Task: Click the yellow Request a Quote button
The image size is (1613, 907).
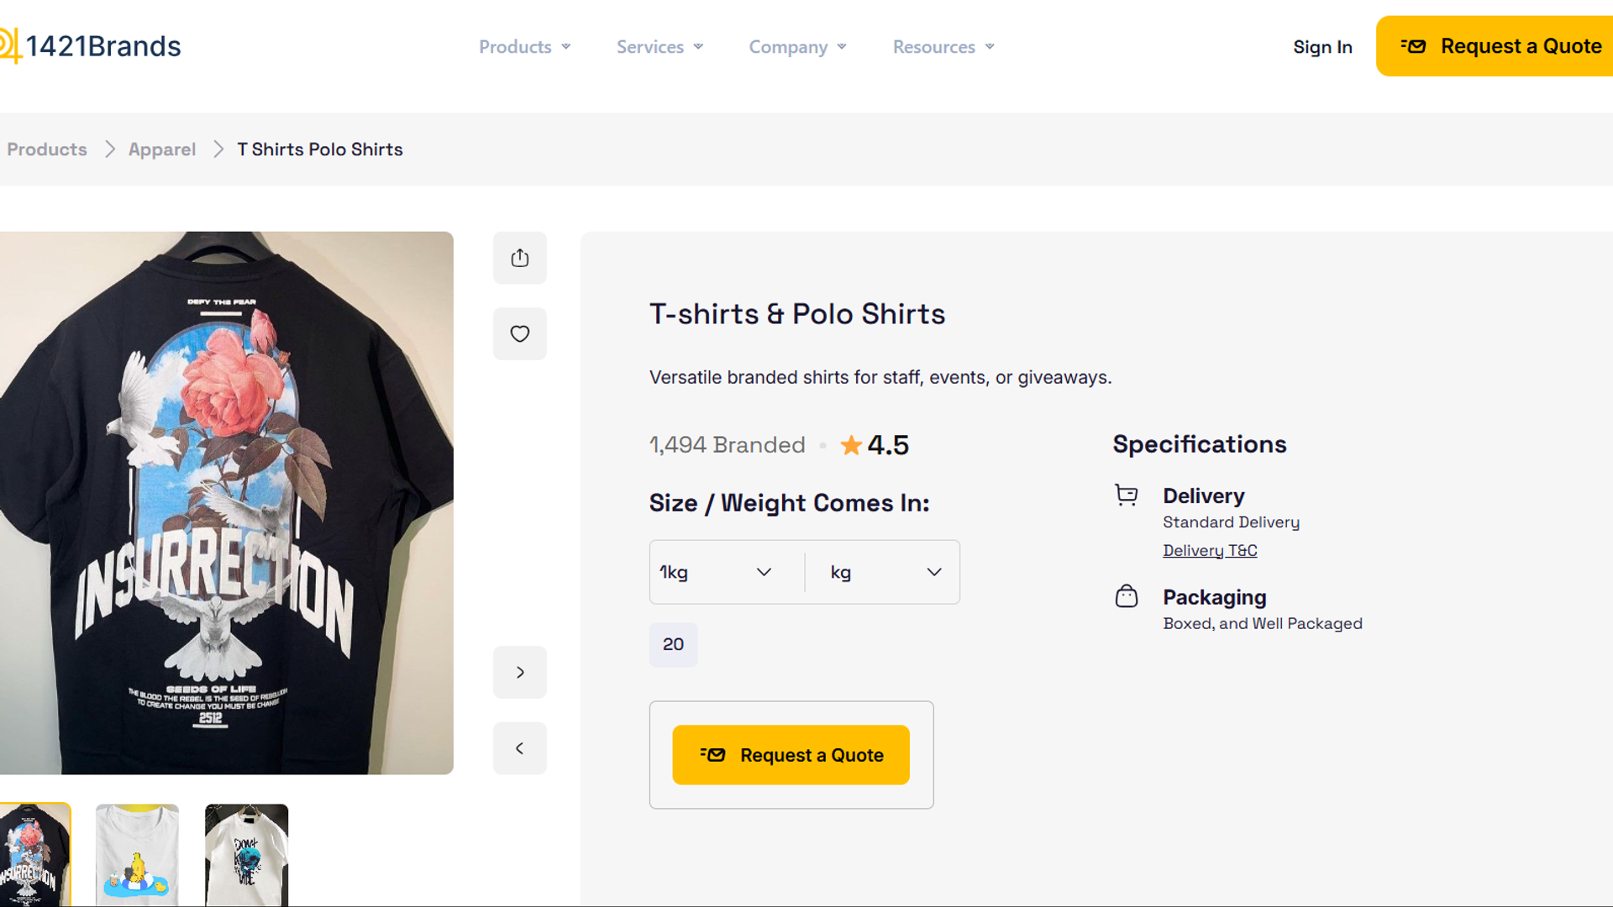Action: (x=791, y=754)
